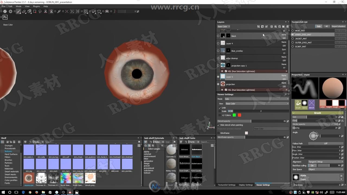Open the Plugins menu

[36, 6]
